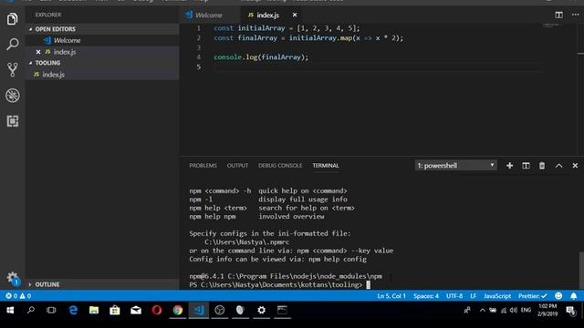Select index.js in the Open Editors list
Viewport: 584px width, 328px height.
click(x=101, y=52)
